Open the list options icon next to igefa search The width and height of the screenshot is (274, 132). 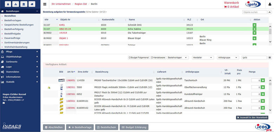click(270, 58)
